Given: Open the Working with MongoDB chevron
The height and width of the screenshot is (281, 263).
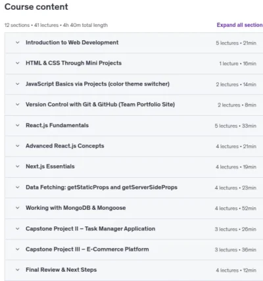Looking at the screenshot, I should coord(18,208).
